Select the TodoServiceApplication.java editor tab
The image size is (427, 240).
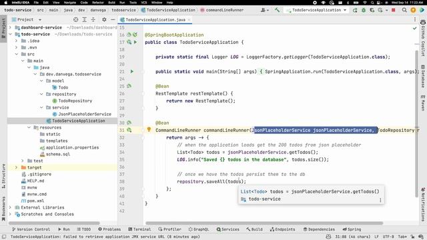coord(155,20)
